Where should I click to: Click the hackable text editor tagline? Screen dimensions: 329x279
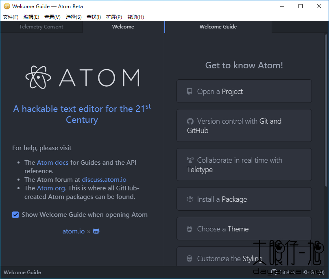click(82, 114)
